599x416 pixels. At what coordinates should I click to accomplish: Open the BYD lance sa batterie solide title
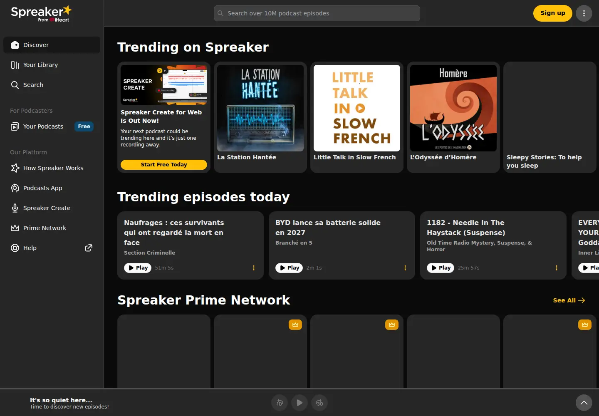click(328, 228)
